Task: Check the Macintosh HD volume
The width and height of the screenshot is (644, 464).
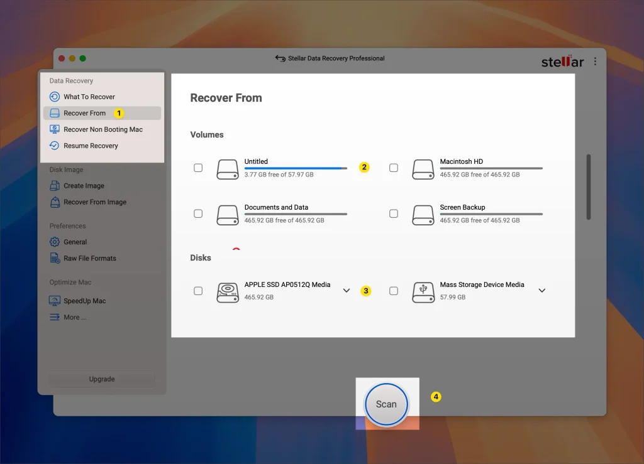Action: (x=394, y=168)
